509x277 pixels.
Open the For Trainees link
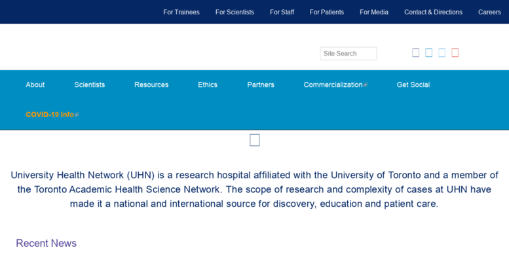tap(181, 12)
